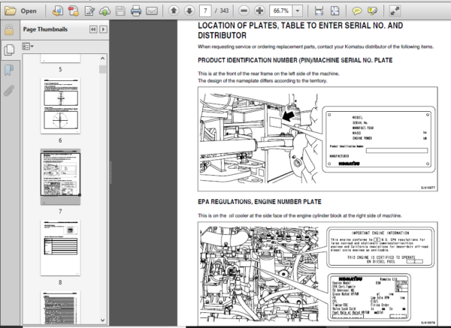Print the document with printer icon
This screenshot has height=328, width=451.
click(x=136, y=11)
